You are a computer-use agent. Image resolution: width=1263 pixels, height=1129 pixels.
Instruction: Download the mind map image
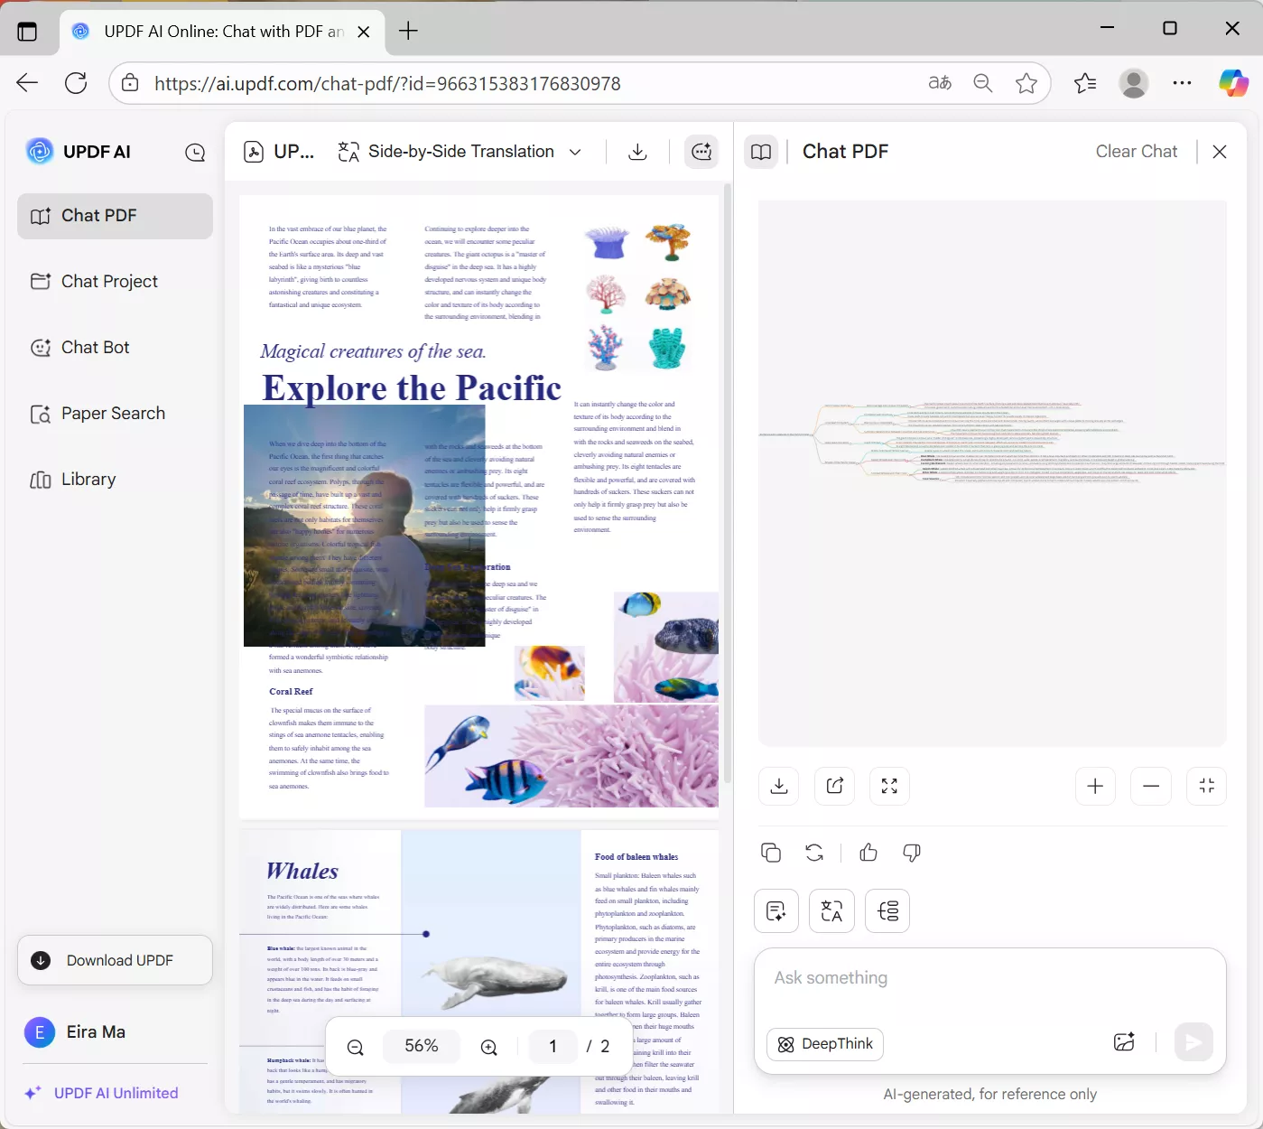tap(778, 786)
